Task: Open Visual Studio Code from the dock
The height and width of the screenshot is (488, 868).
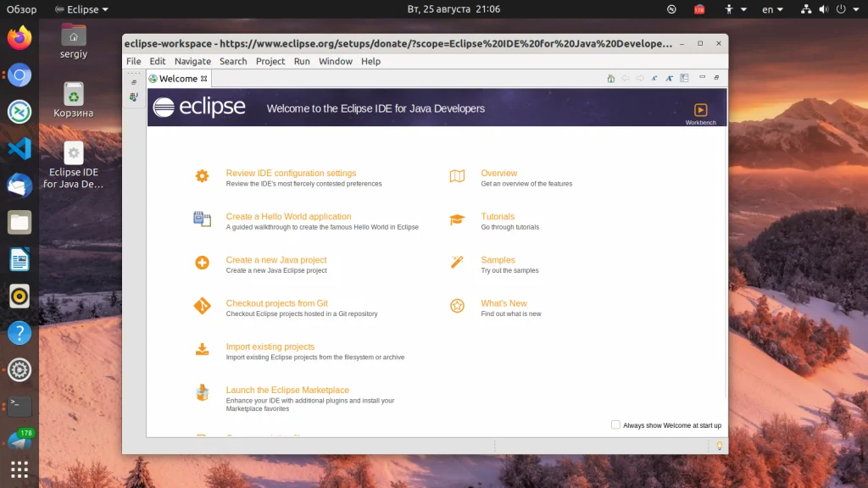Action: pos(19,149)
